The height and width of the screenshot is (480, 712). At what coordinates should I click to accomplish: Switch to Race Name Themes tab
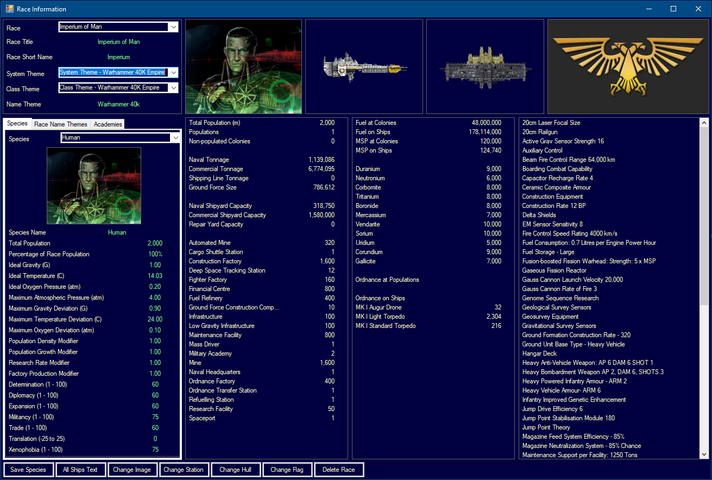pos(61,124)
